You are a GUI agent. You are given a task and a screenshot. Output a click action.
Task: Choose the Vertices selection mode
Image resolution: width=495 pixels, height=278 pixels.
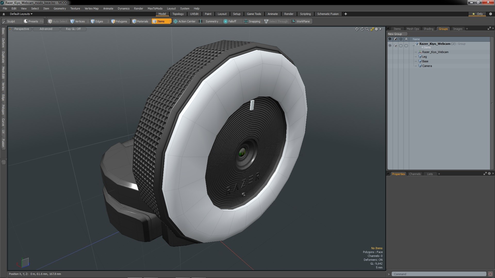coord(78,21)
